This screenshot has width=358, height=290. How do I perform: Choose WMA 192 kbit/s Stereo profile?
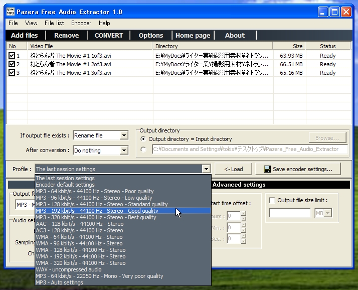coord(123,256)
